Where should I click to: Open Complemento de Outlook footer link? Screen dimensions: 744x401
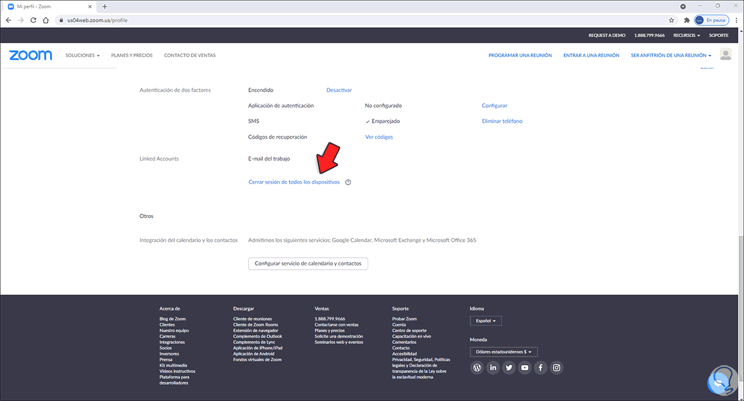[257, 337]
